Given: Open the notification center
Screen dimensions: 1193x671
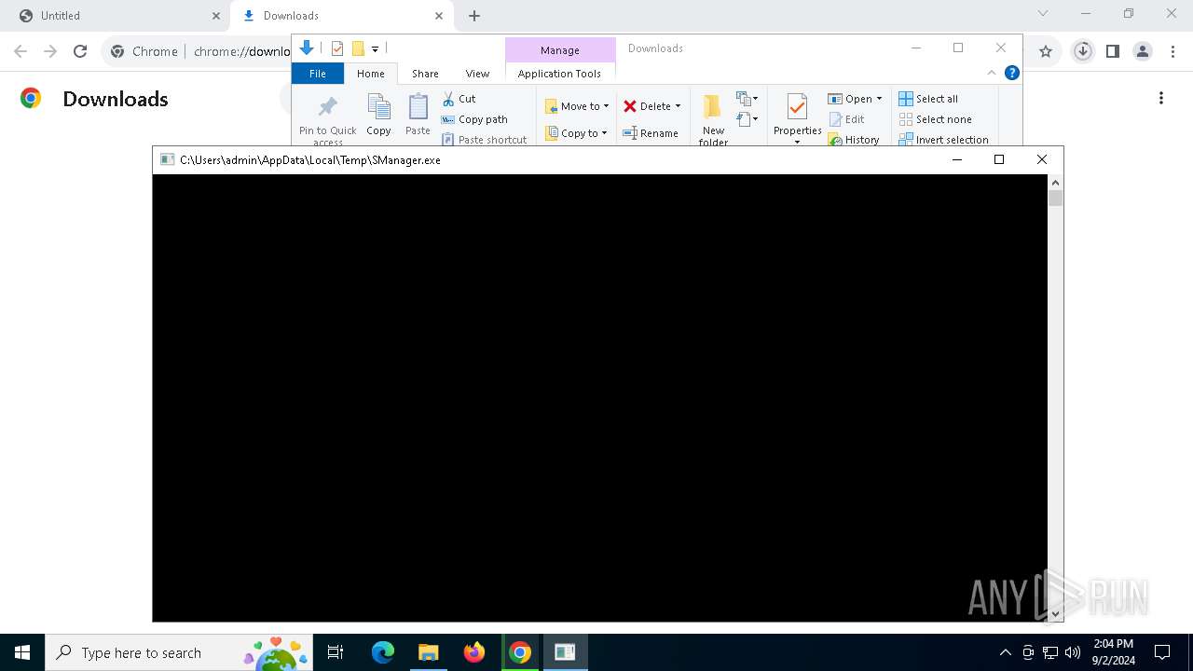Looking at the screenshot, I should click(x=1162, y=652).
